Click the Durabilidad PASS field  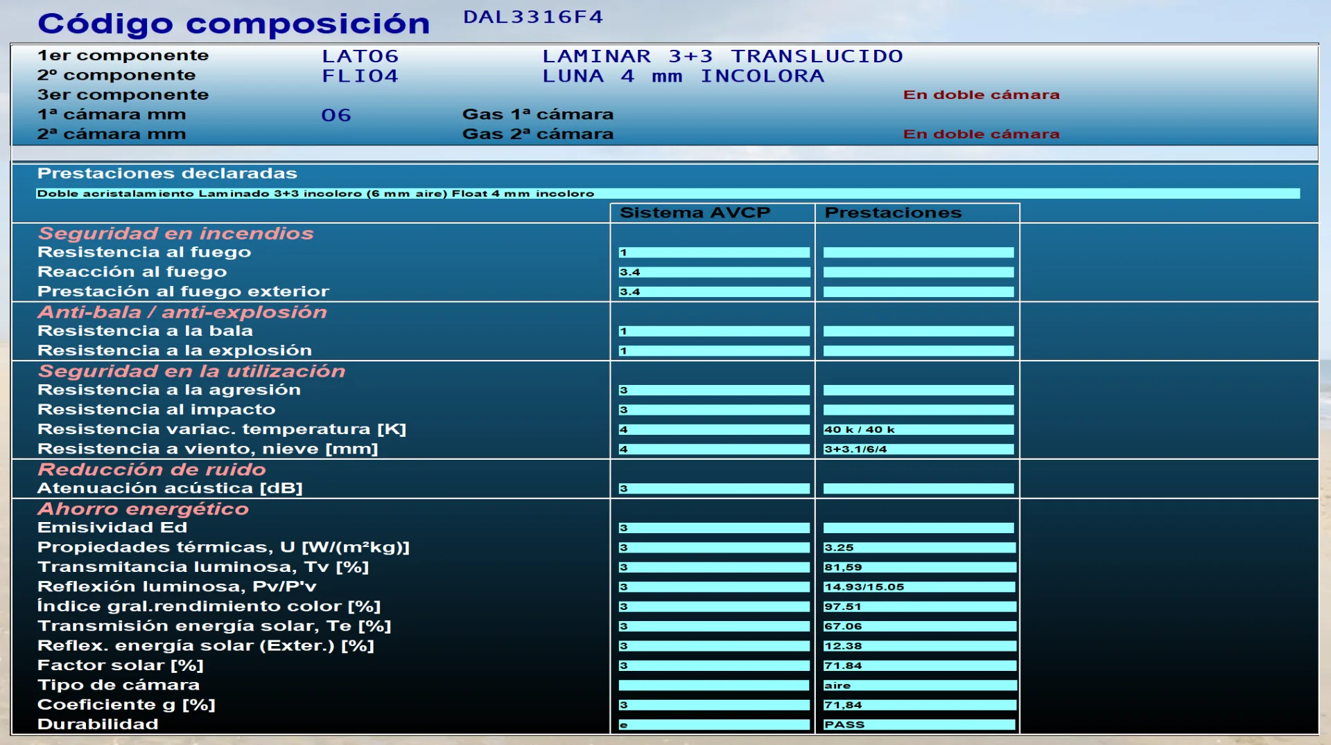coord(919,725)
